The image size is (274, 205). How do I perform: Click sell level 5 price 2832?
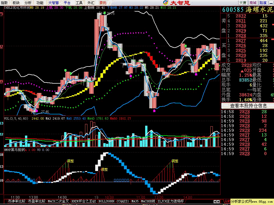pyautogui.click(x=241, y=16)
